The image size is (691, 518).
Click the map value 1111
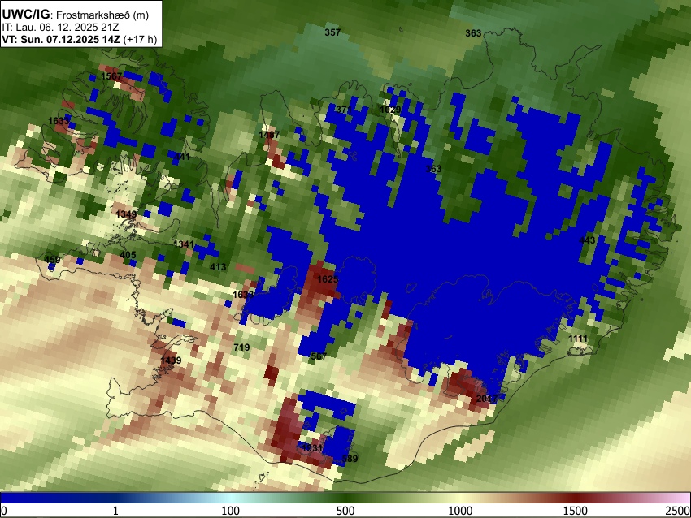[x=578, y=339]
